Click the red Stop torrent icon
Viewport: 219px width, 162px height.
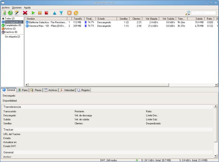46,13
